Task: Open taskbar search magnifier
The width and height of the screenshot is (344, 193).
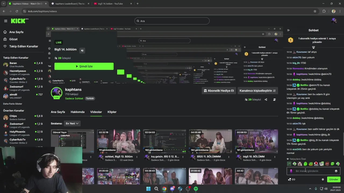Action: coord(156,189)
